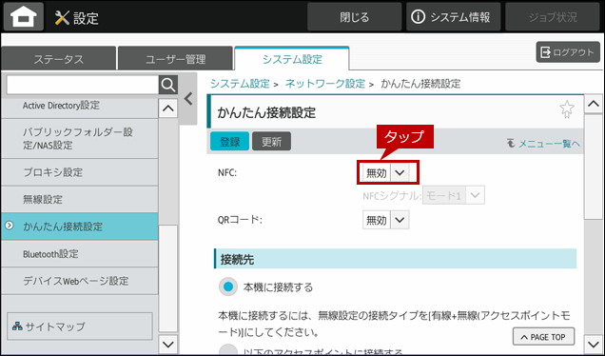The height and width of the screenshot is (356, 605).
Task: Open システム情報 button
Action: point(454,17)
